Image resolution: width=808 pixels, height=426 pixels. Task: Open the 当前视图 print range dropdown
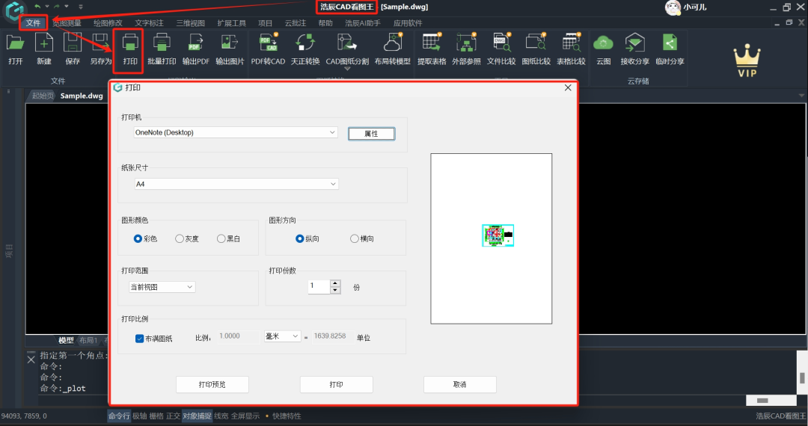click(x=162, y=287)
